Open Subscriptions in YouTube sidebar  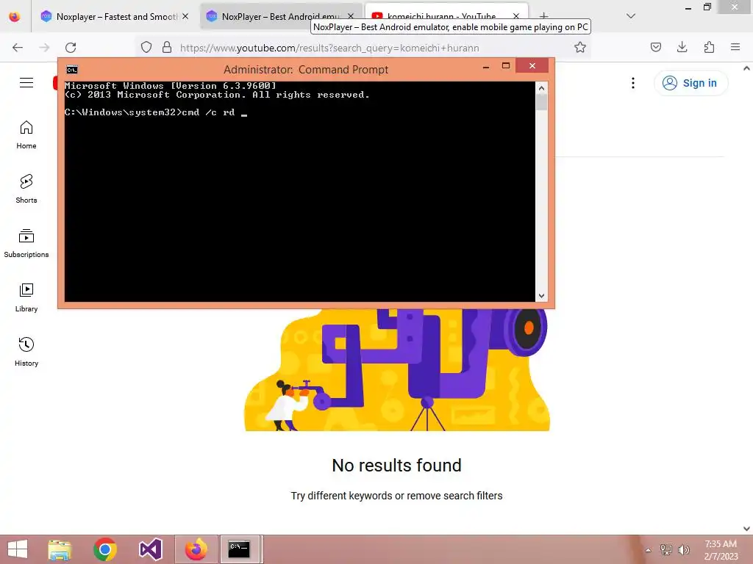click(26, 243)
